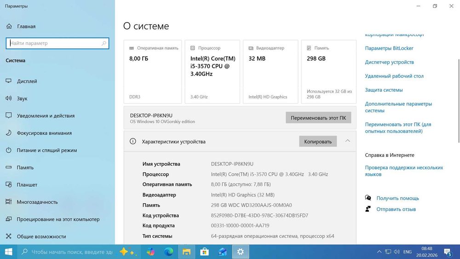This screenshot has height=259, width=460.
Task: Click the Копировать button
Action: (318, 141)
